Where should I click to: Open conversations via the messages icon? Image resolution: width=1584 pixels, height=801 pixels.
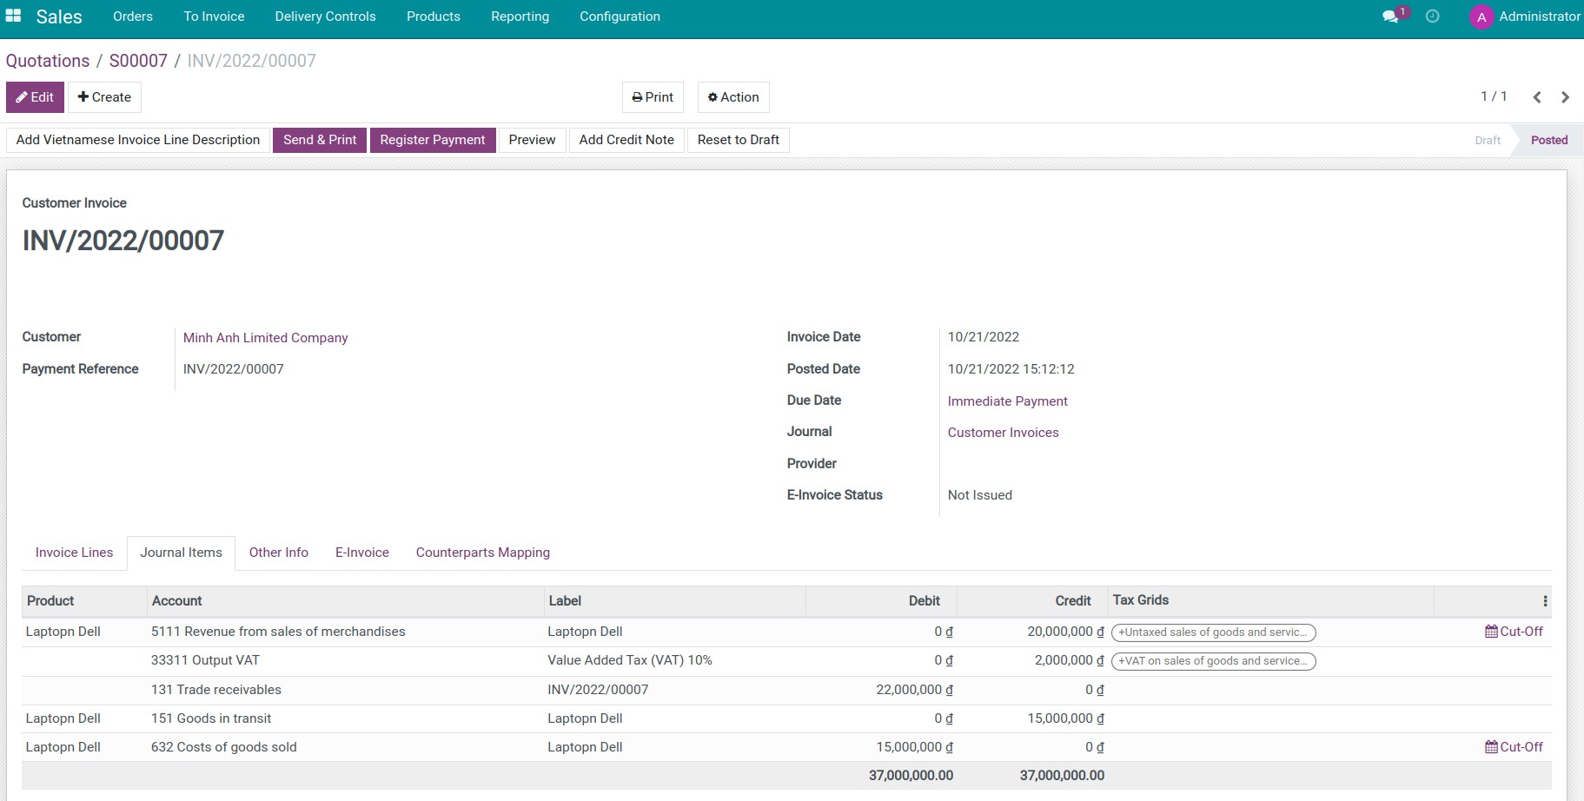pyautogui.click(x=1391, y=16)
